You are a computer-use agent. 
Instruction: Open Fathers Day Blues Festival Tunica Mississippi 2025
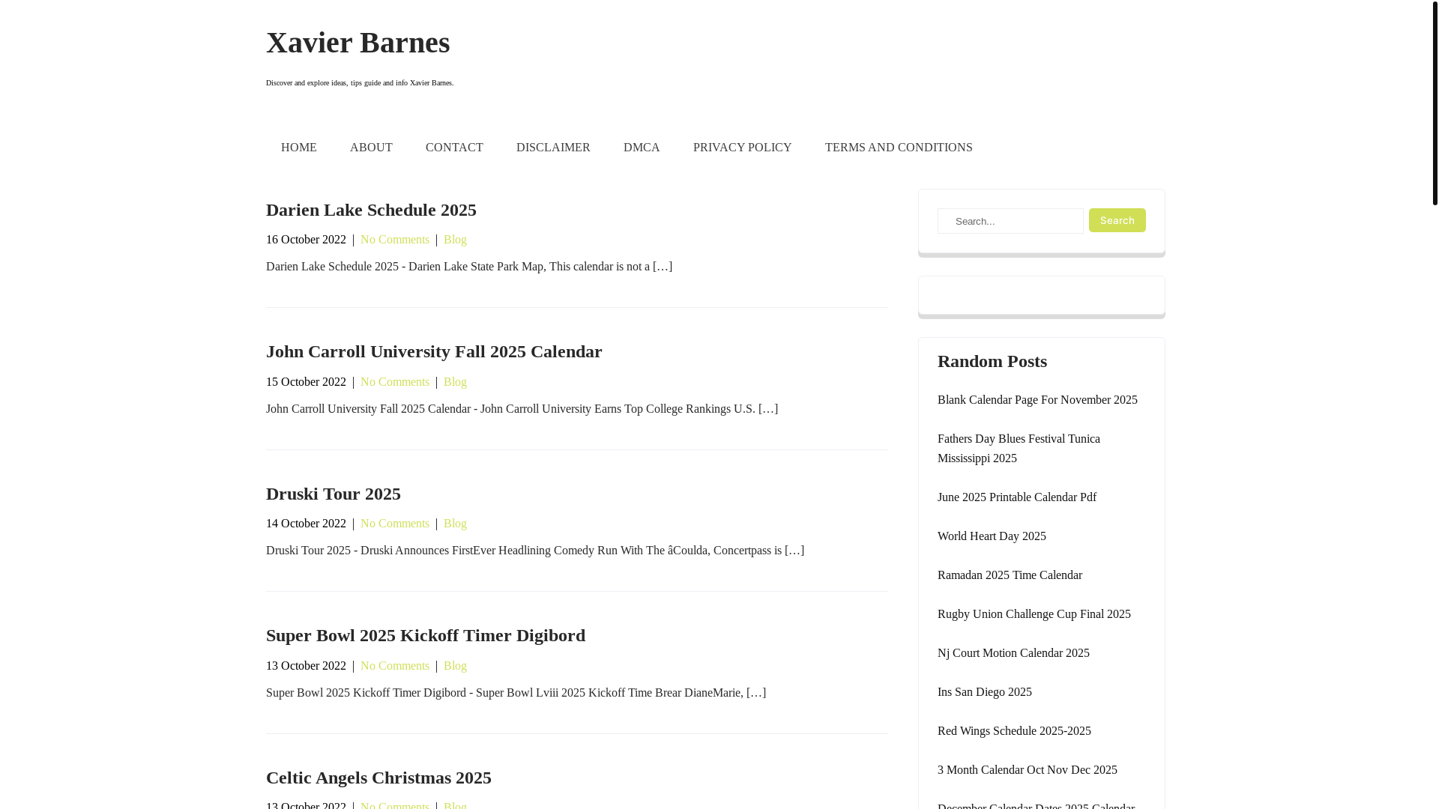pos(1019,449)
